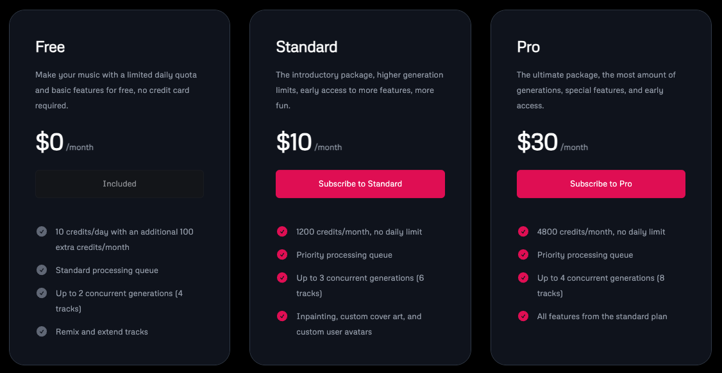722x373 pixels.
Task: Click the Pro plan heading
Action: point(528,47)
